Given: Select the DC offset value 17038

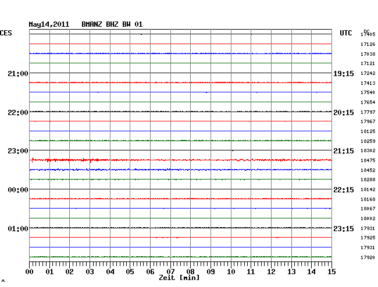Looking at the screenshot, I should (368, 54).
